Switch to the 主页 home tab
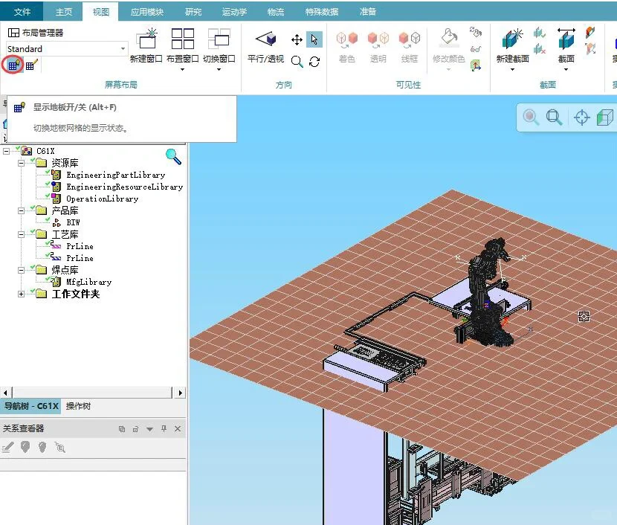Viewport: 617px width, 525px height. tap(64, 12)
